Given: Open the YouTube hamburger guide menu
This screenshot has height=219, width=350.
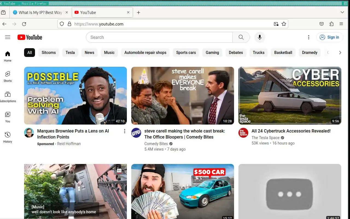Looking at the screenshot, I should [x=8, y=37].
